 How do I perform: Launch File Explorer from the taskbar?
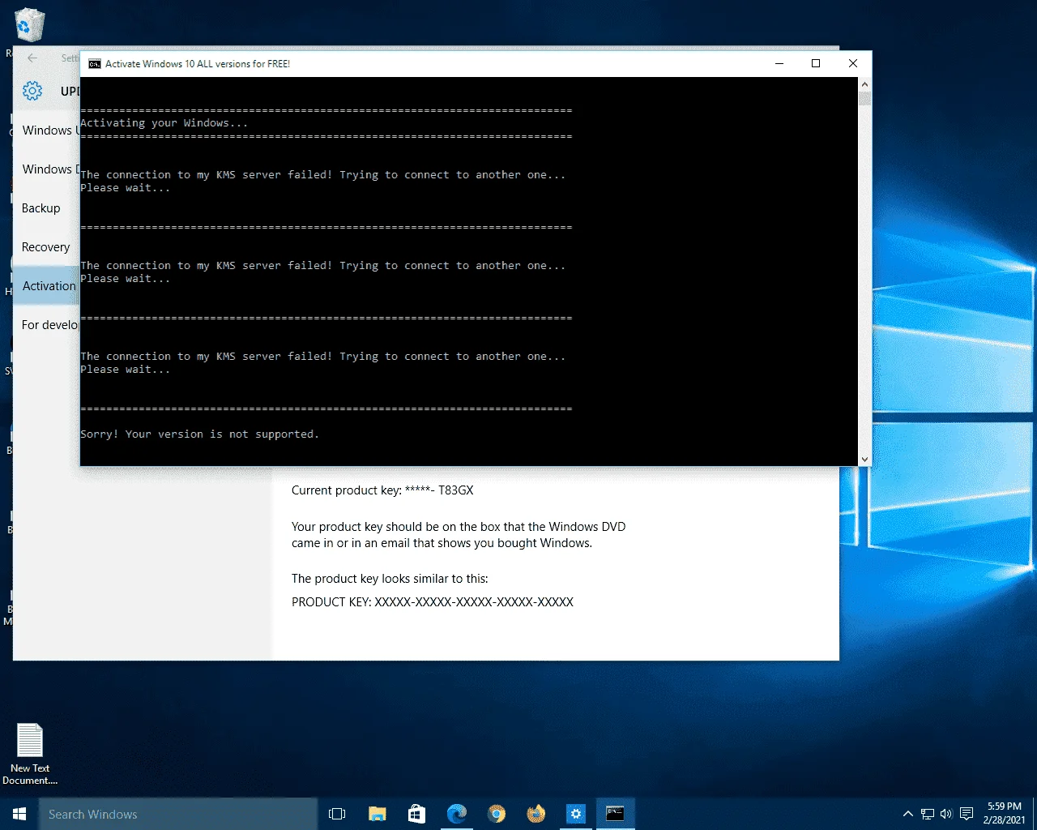coord(377,814)
